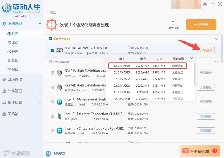Screen dimensions: 224x158
Task: Check the Intel Management Engine checkbox
Action: pyautogui.click(x=52, y=102)
